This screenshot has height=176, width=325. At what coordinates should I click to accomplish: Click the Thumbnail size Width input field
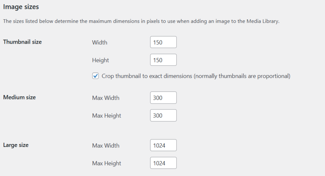[x=163, y=42]
